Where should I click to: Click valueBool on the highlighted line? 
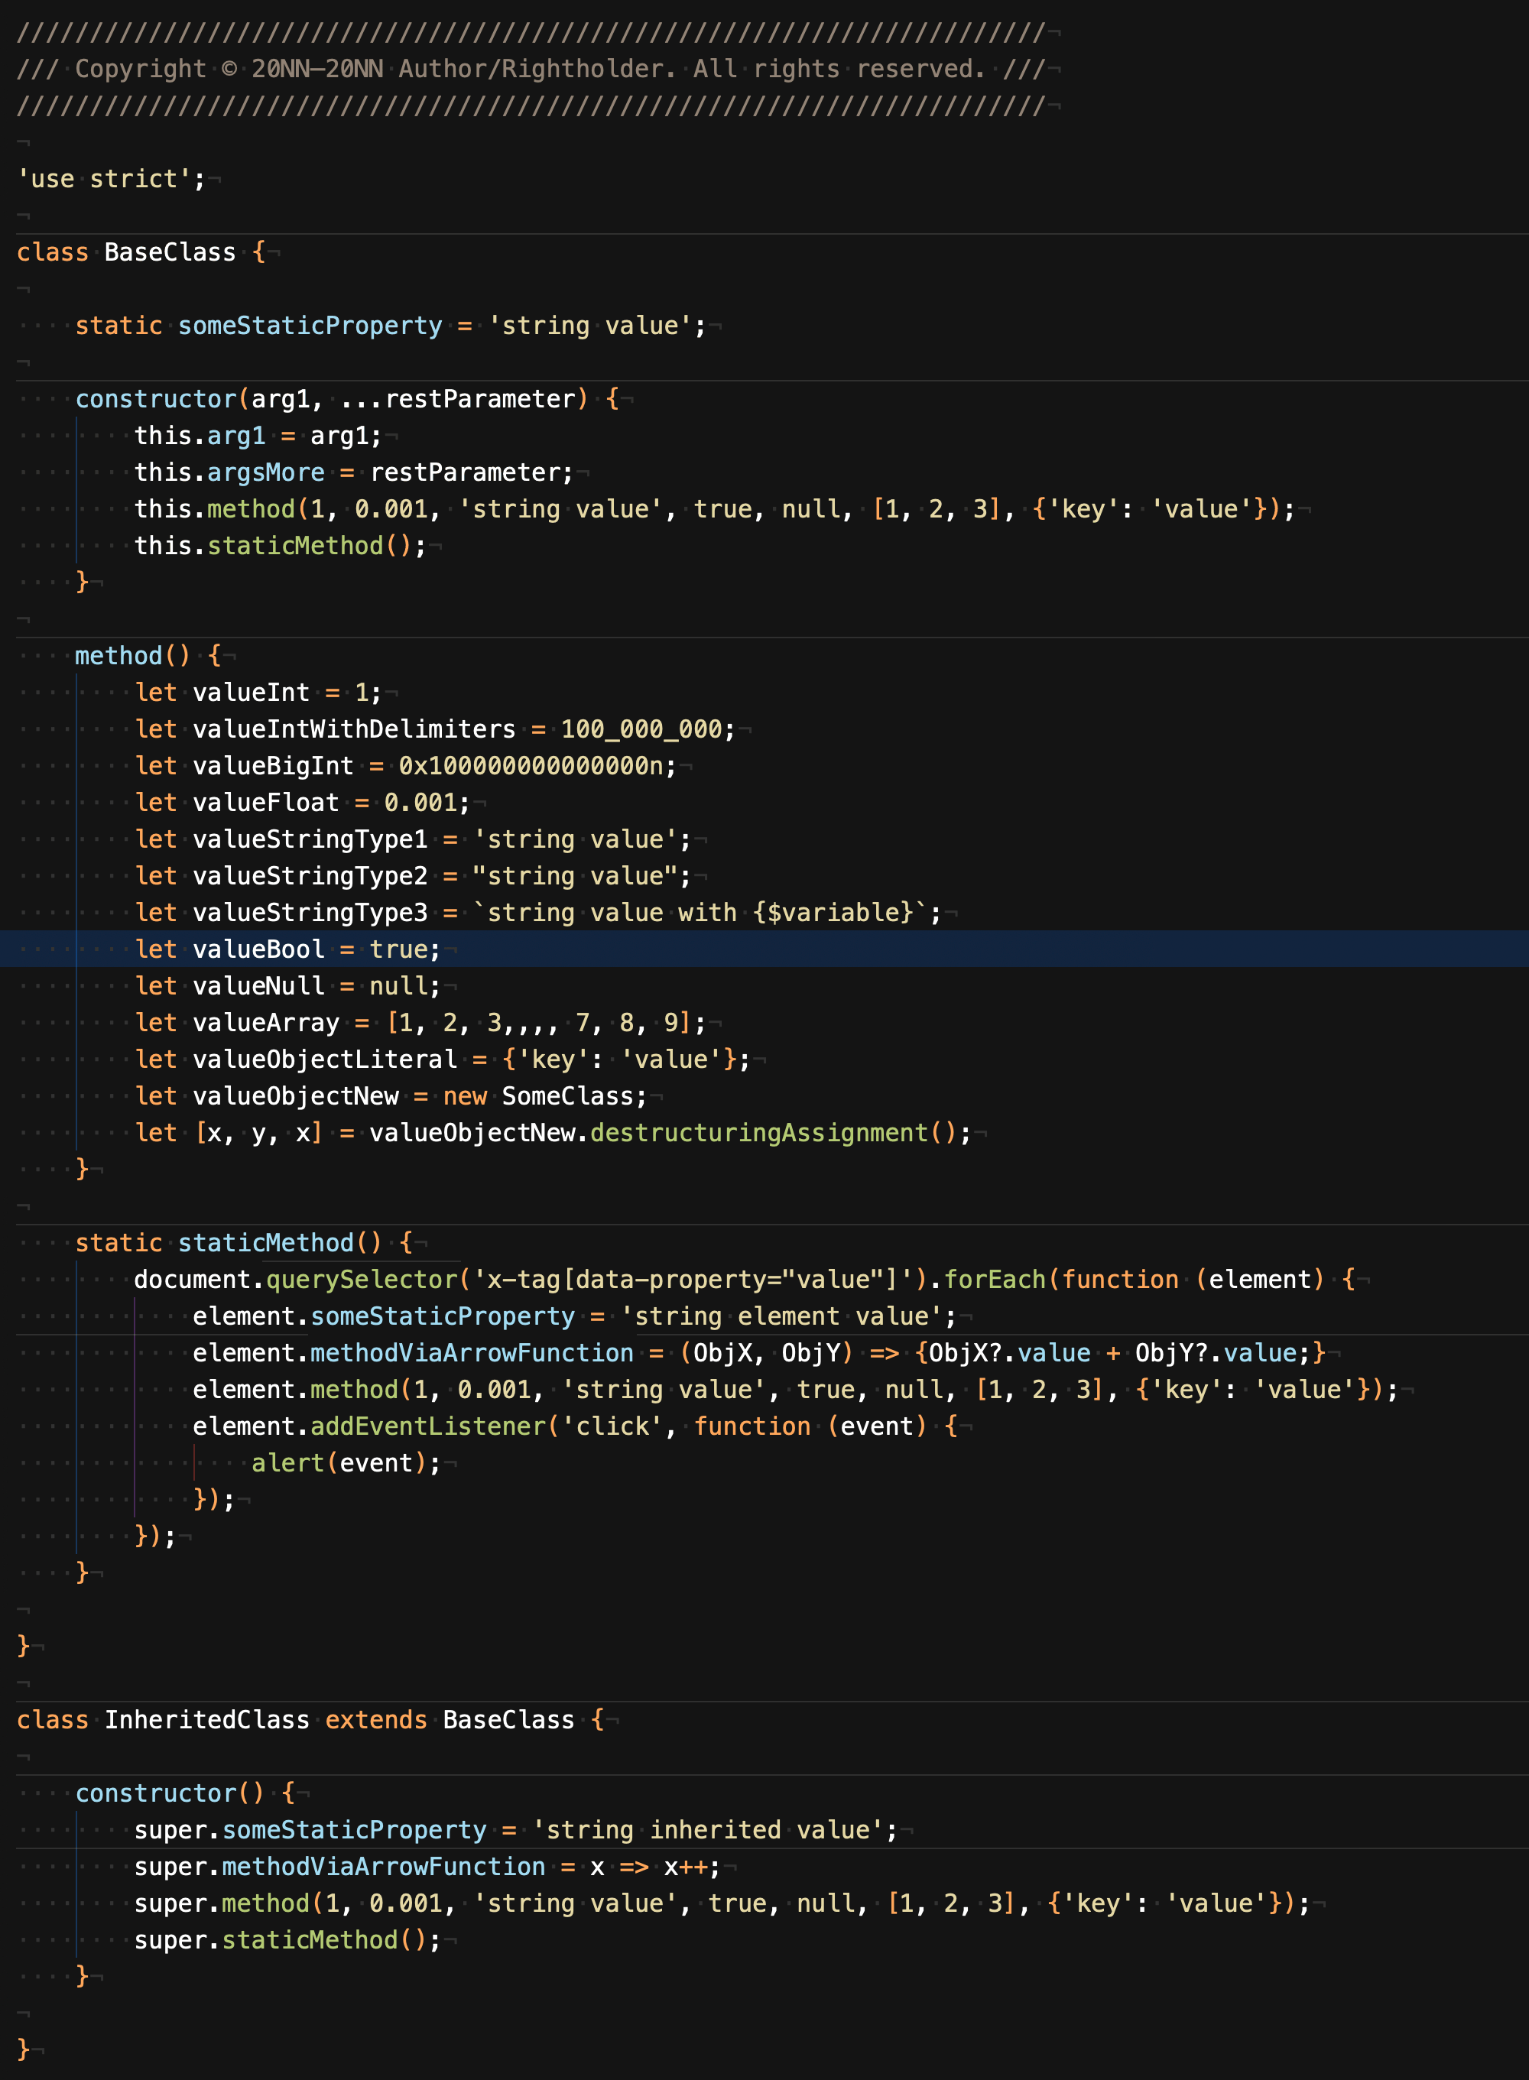pos(258,949)
